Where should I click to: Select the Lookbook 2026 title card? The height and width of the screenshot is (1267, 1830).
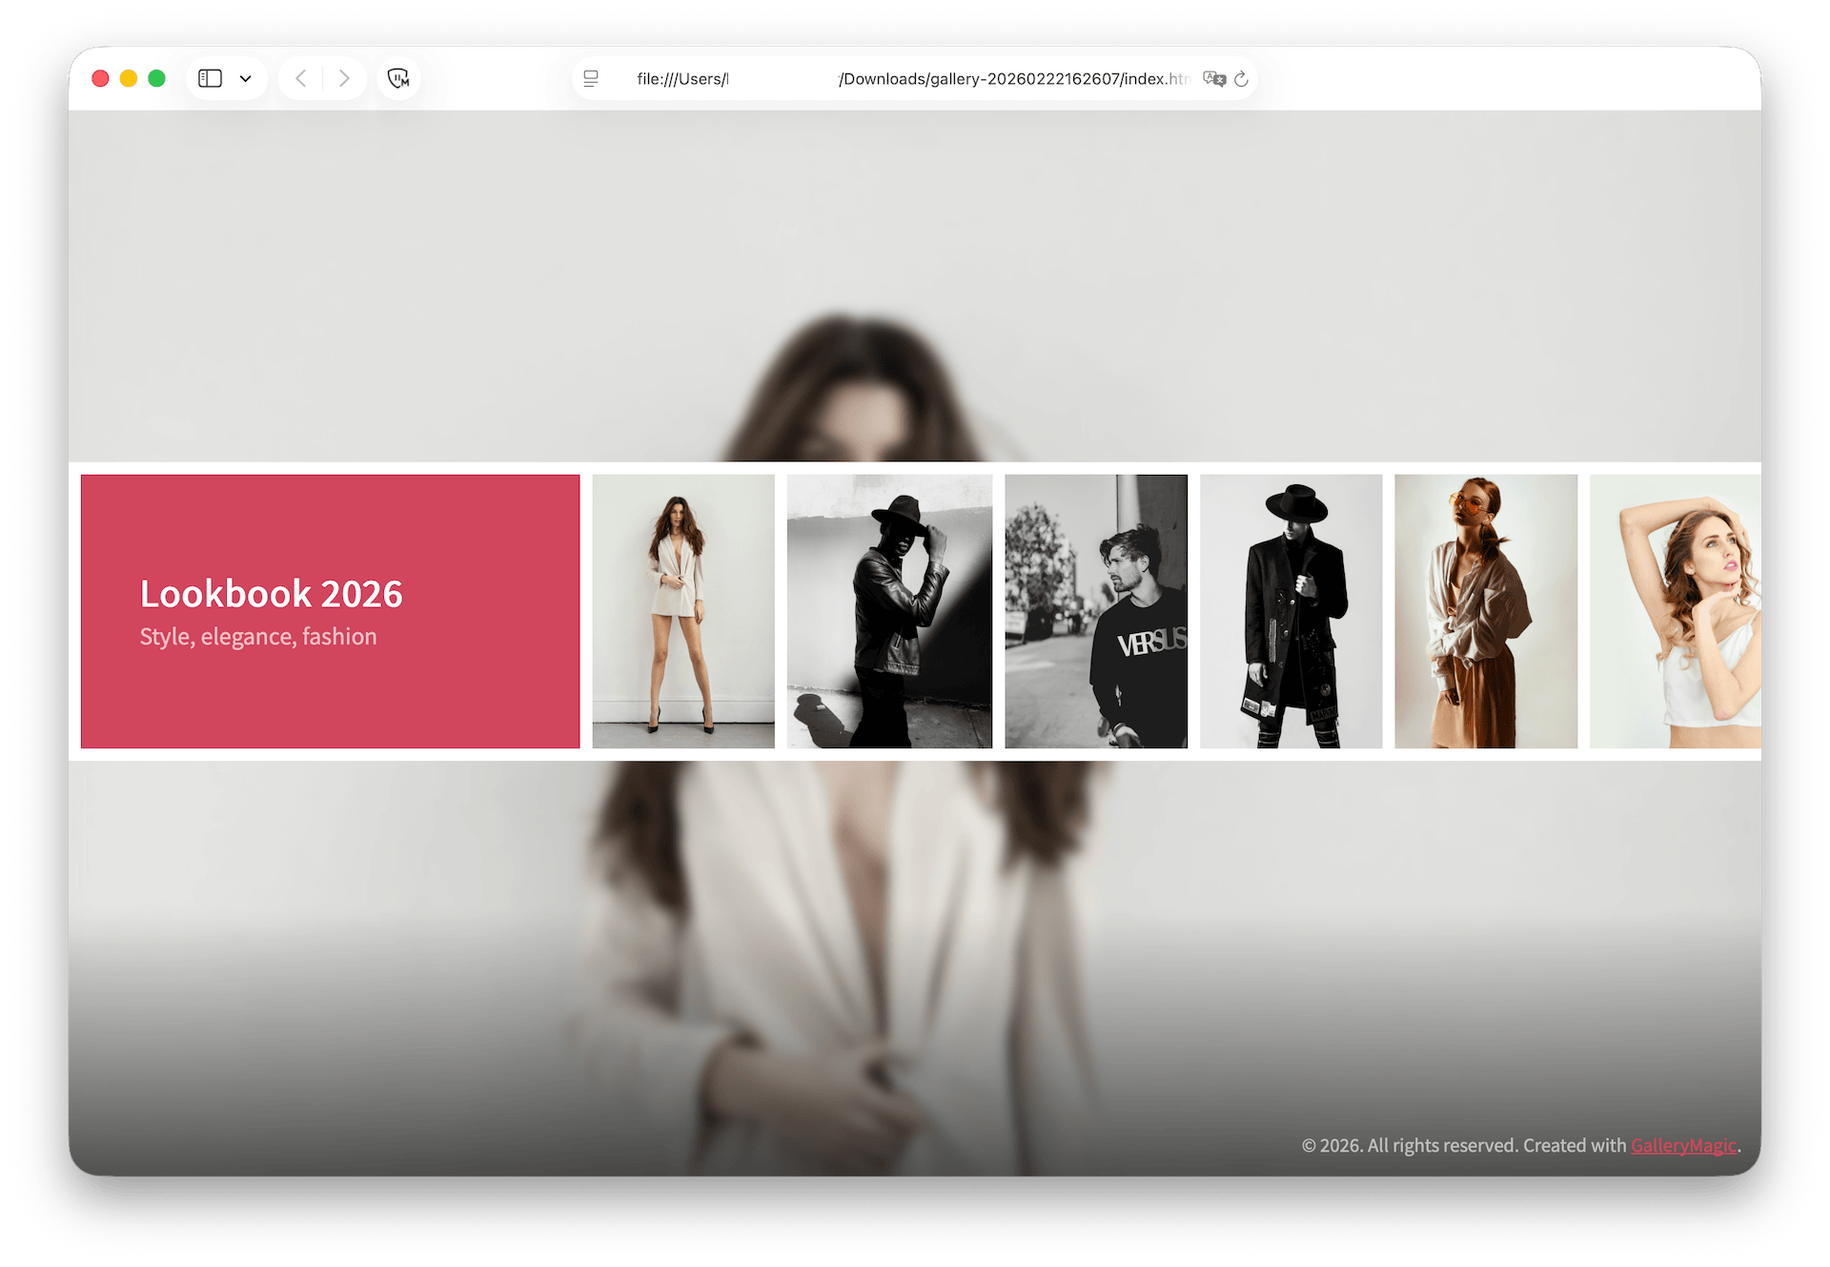pos(331,611)
